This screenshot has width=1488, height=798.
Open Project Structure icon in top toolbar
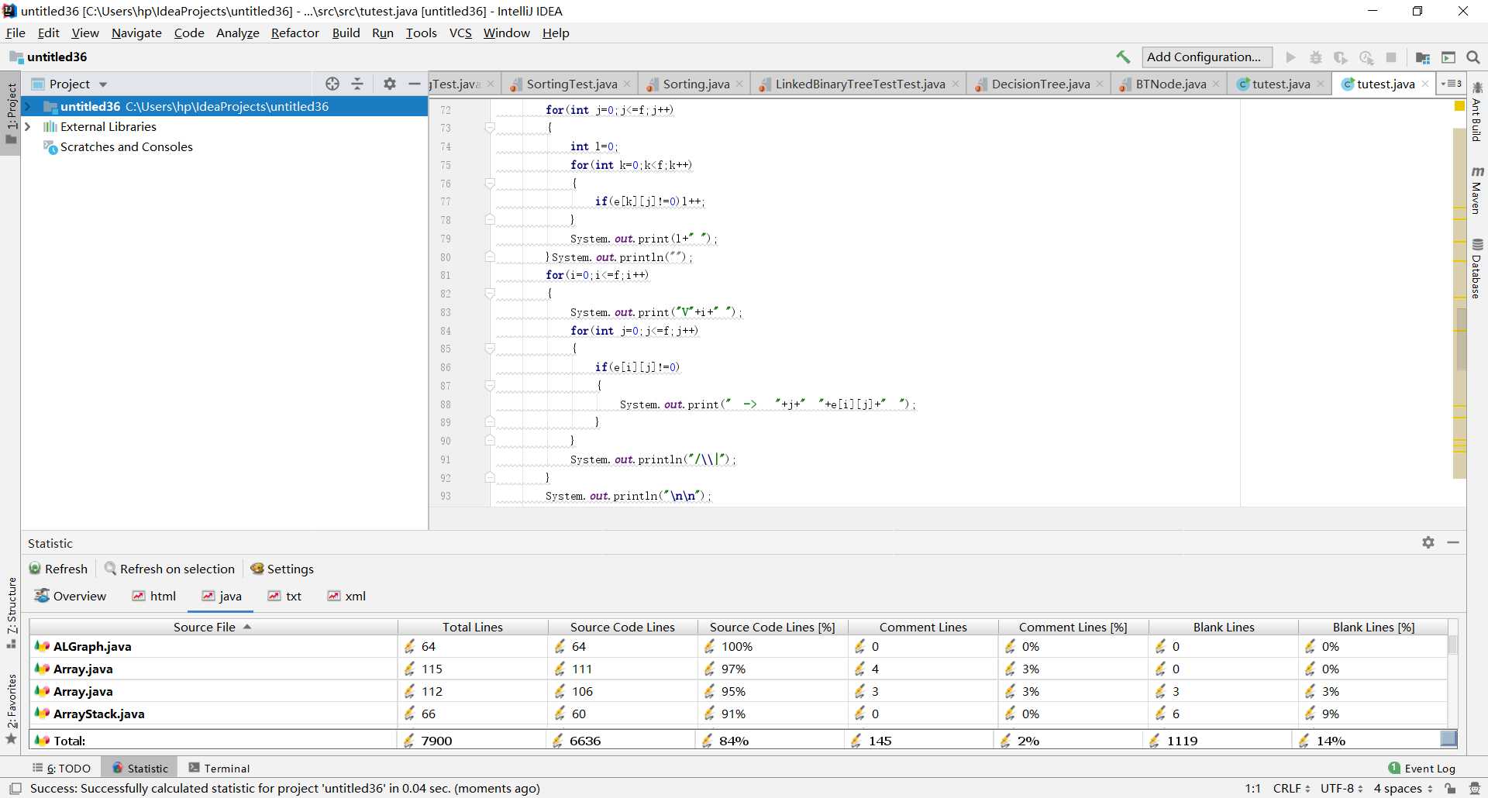[1423, 57]
